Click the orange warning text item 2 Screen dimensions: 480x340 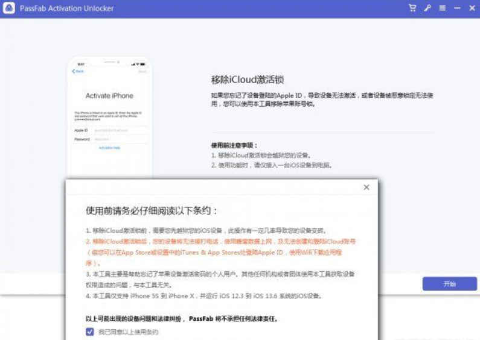click(220, 252)
